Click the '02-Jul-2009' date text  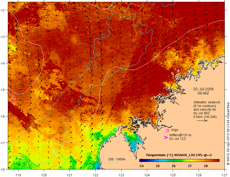tap(203, 89)
